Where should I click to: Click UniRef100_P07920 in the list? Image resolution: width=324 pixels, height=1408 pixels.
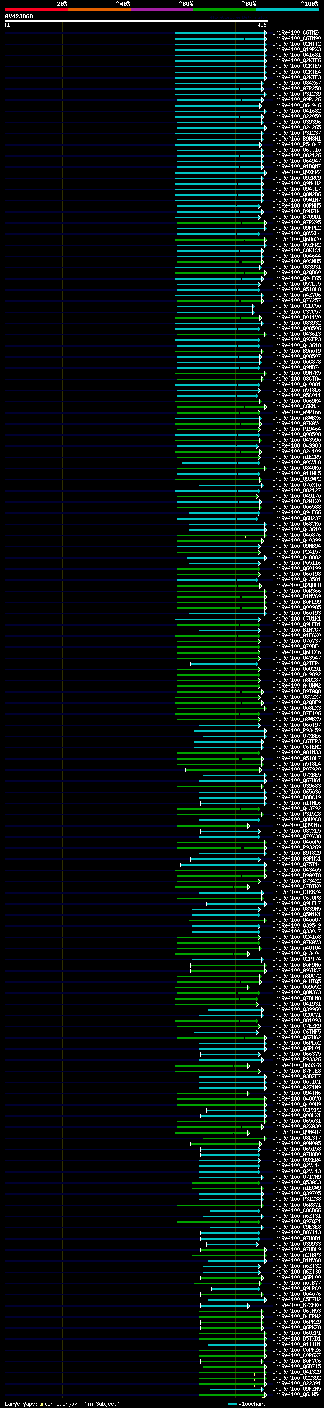point(297,769)
